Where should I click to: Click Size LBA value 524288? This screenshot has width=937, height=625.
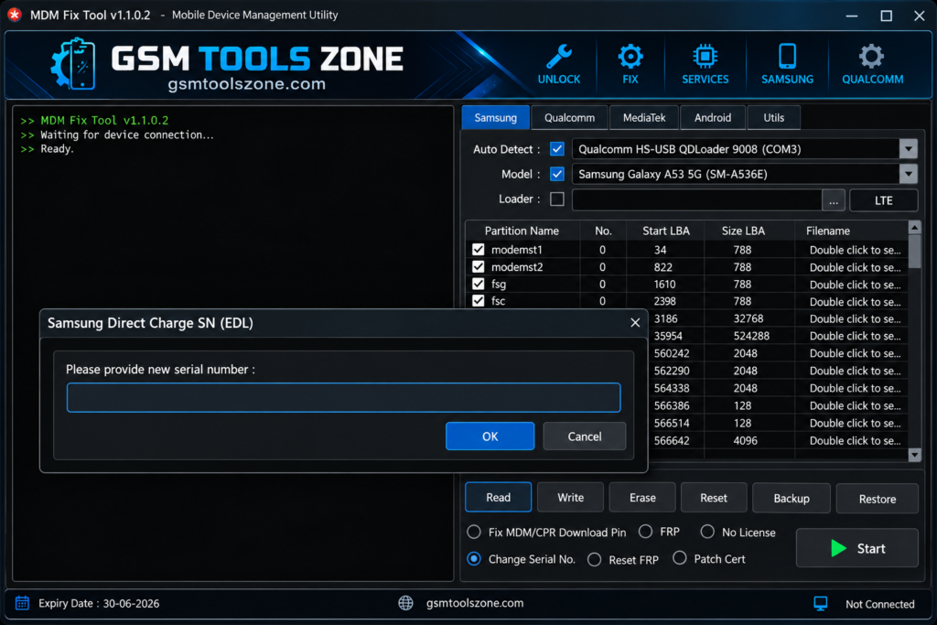(x=751, y=336)
